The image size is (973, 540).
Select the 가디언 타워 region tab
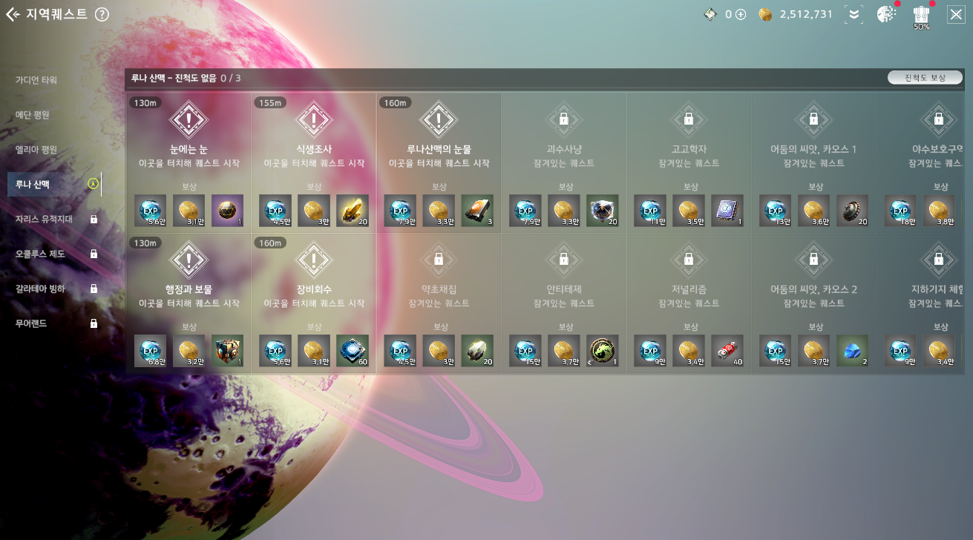(36, 80)
